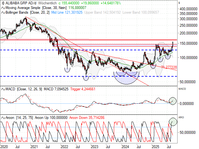This screenshot has width=199, height=149.
Task: Click the 150,000000 price axis label
Action: pos(189,43)
